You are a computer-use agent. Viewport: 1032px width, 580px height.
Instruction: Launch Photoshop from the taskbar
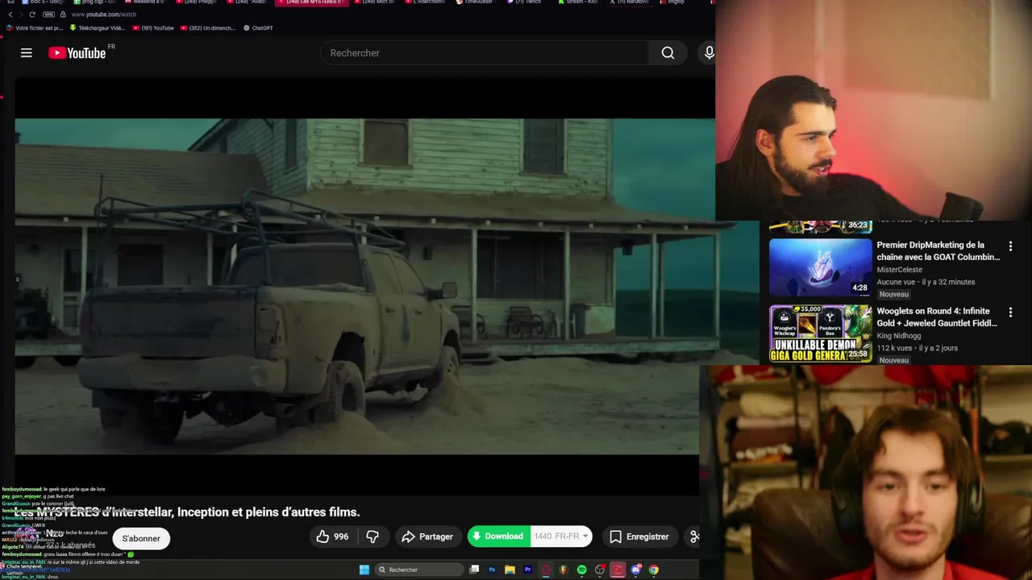[x=492, y=570]
